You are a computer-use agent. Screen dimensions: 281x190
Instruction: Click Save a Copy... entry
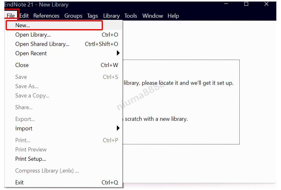[64, 95]
